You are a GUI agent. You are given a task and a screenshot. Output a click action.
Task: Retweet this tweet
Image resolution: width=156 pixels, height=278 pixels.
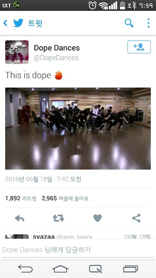(58, 218)
